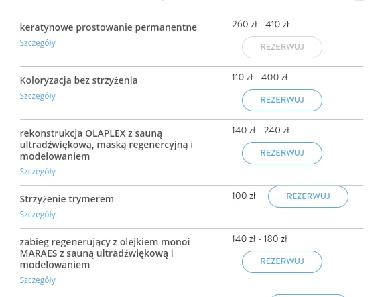Open Szczegóły beneath the zabieg regenerujący MARAES service
Image resolution: width=386 pixels, height=297 pixels.
[38, 280]
